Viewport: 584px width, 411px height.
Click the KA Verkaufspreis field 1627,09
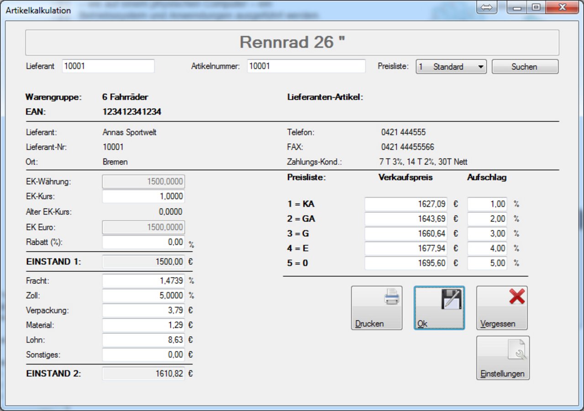click(406, 204)
